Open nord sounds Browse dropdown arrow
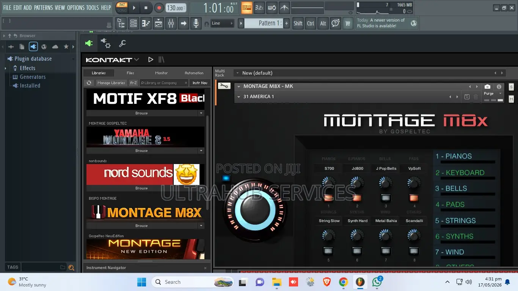518x291 pixels. [x=201, y=188]
